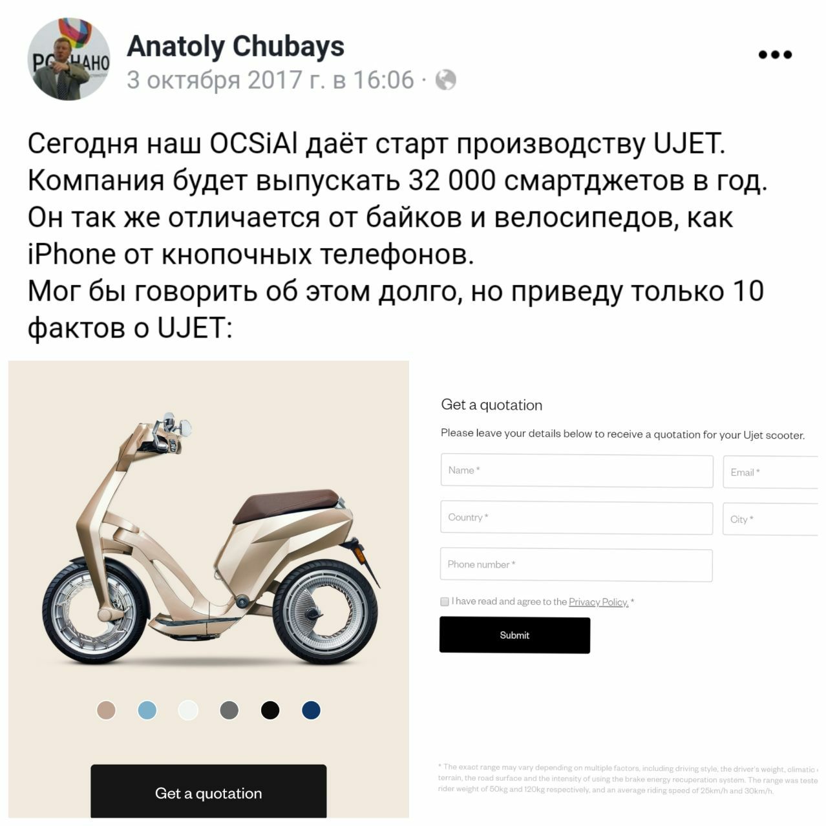Focus the Phone number input field
The image size is (826, 826).
tap(577, 565)
